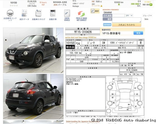The height and width of the screenshot is (124, 156).
Task: Focus the 応札価格 bid price field
Action: click(x=118, y=16)
